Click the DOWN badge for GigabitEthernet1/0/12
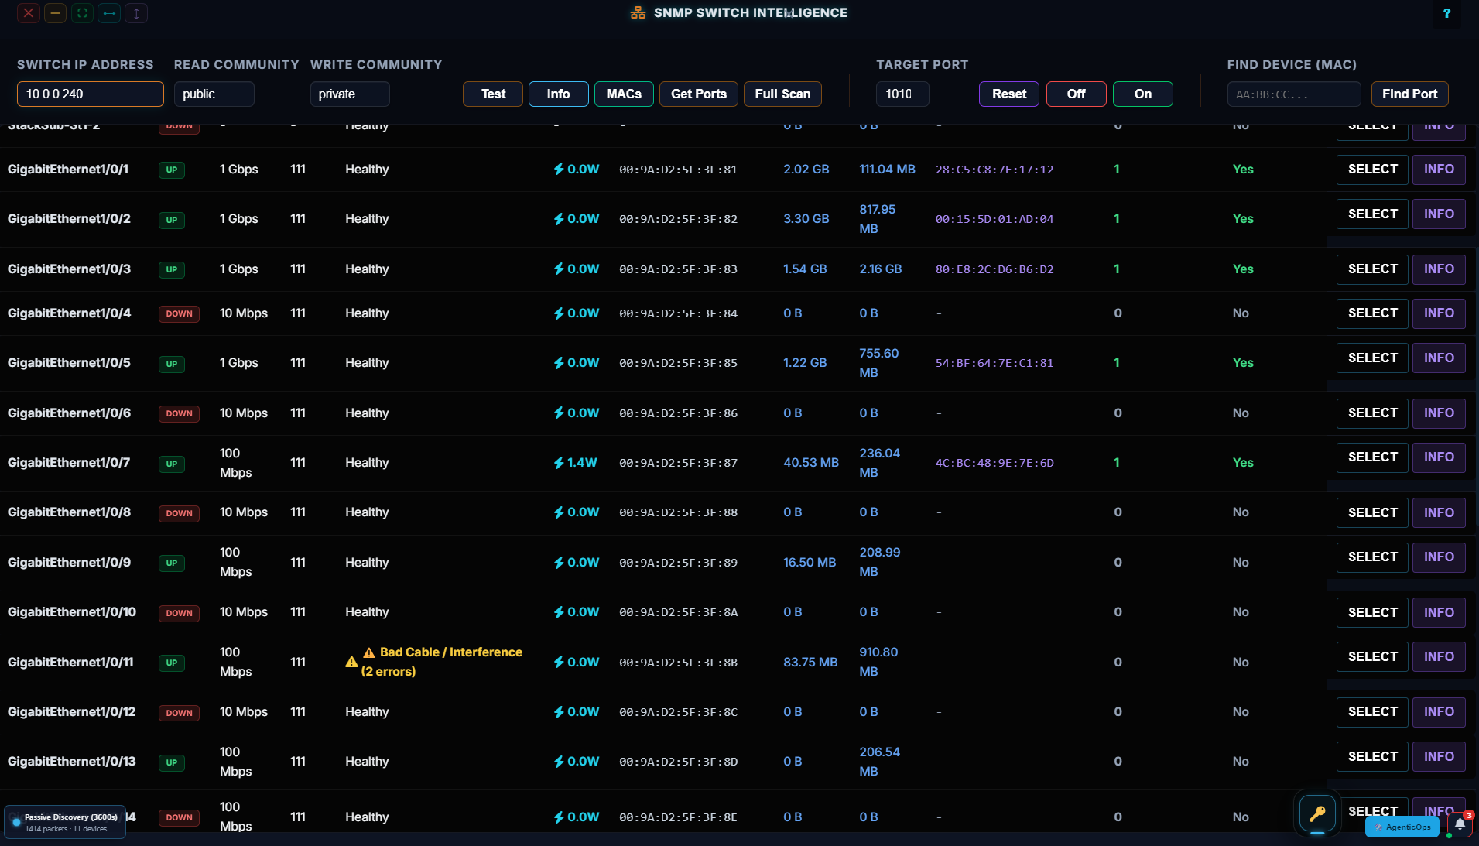This screenshot has width=1479, height=846. point(179,713)
